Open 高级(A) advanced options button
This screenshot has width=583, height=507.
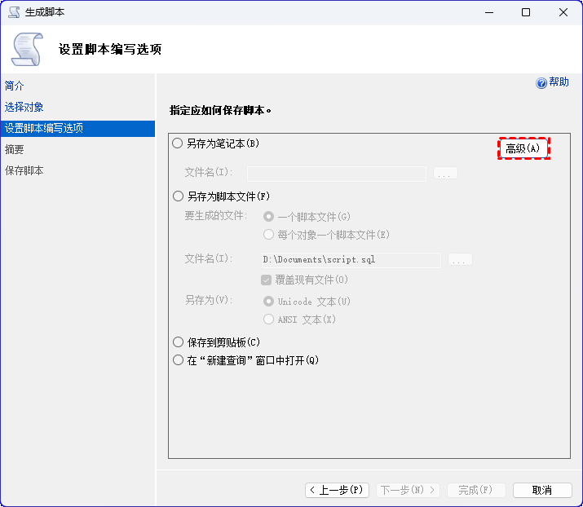click(x=523, y=148)
